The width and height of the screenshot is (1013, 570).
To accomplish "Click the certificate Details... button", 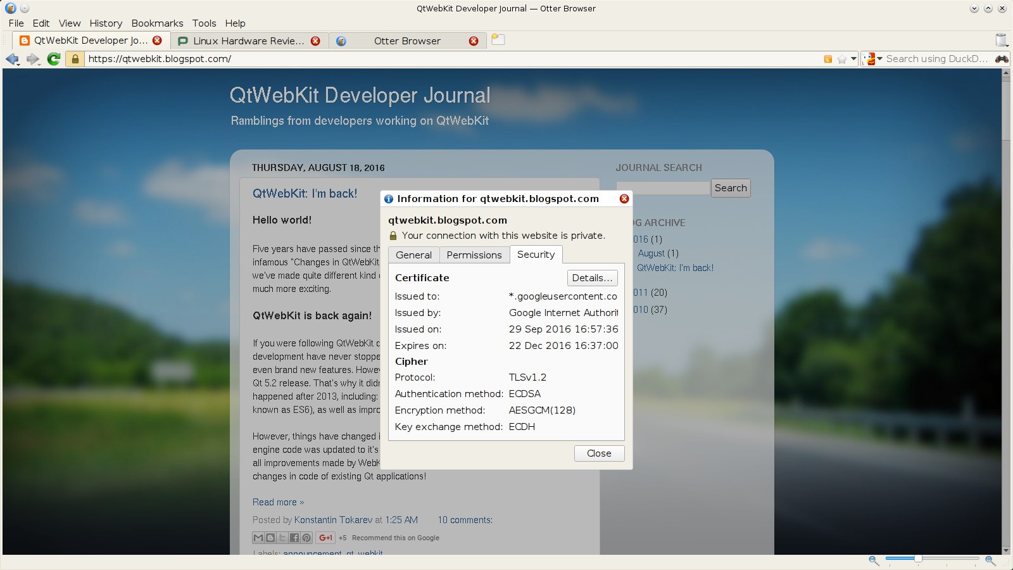I will tap(592, 278).
